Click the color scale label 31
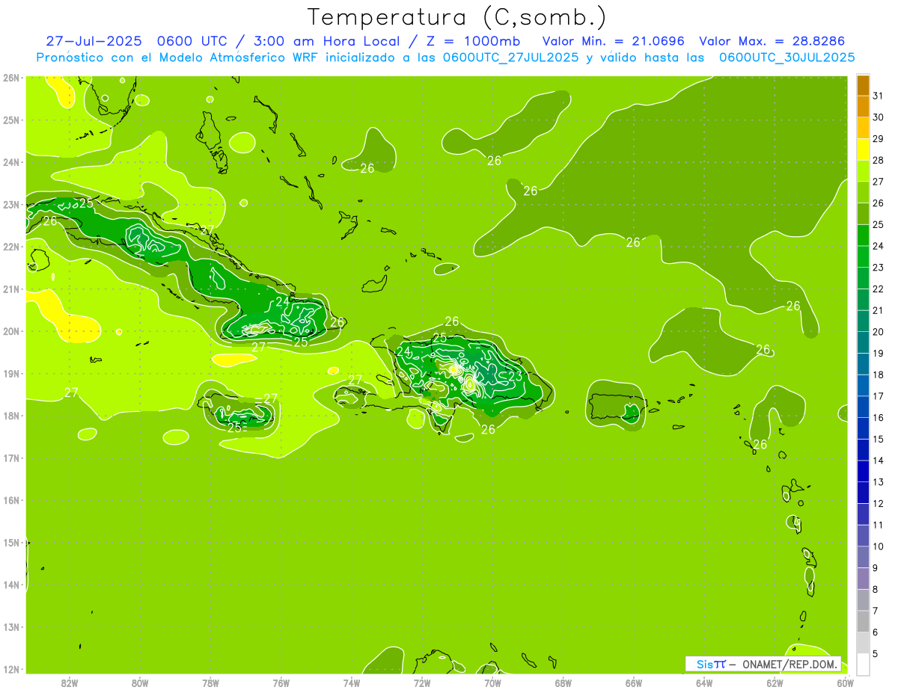Viewport: 898px width, 693px height. coord(878,95)
